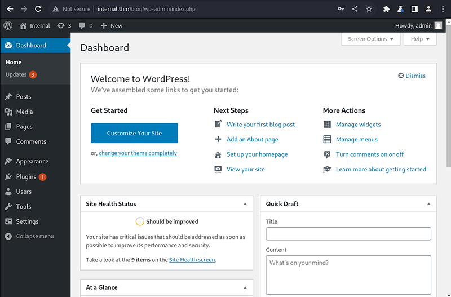Expand the Help dropdown
Image resolution: width=451 pixels, height=297 pixels.
coord(420,39)
